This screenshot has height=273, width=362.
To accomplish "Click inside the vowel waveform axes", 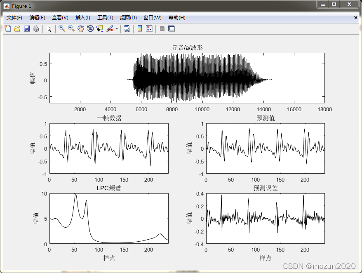I will (187, 78).
